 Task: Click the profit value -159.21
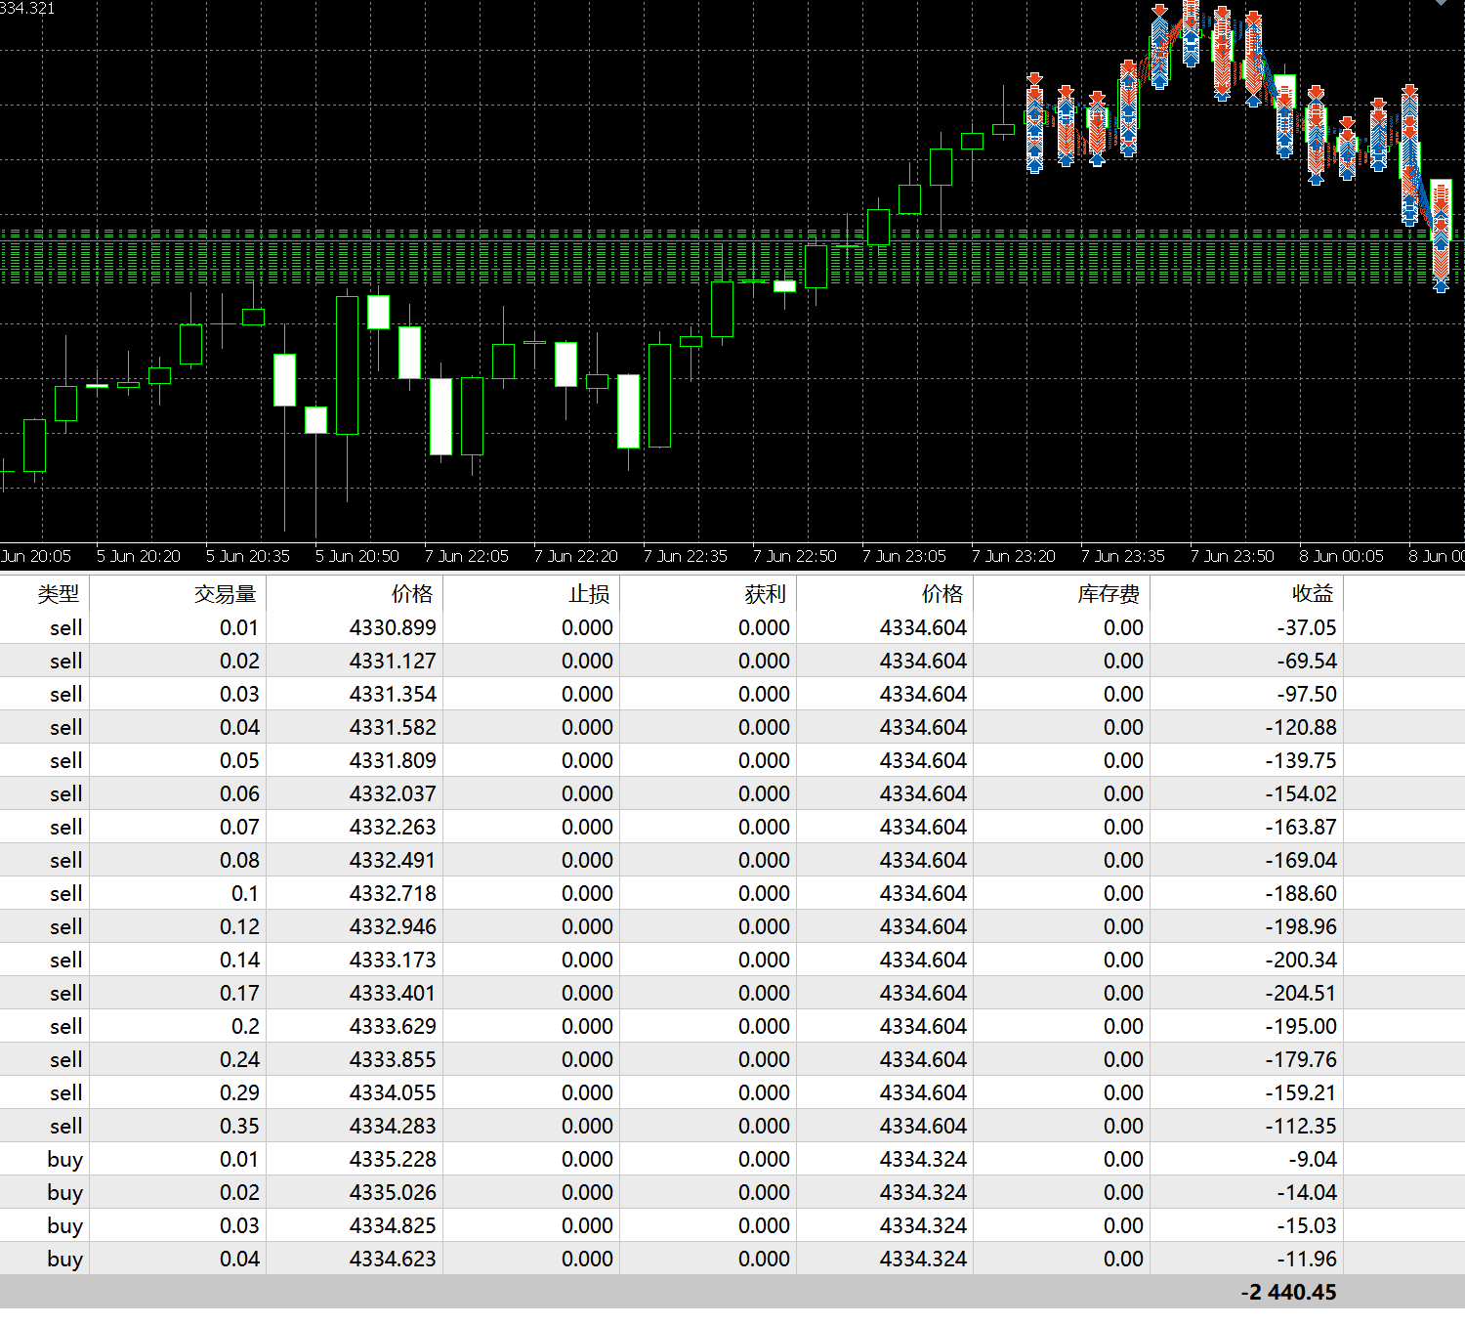point(1301,1092)
